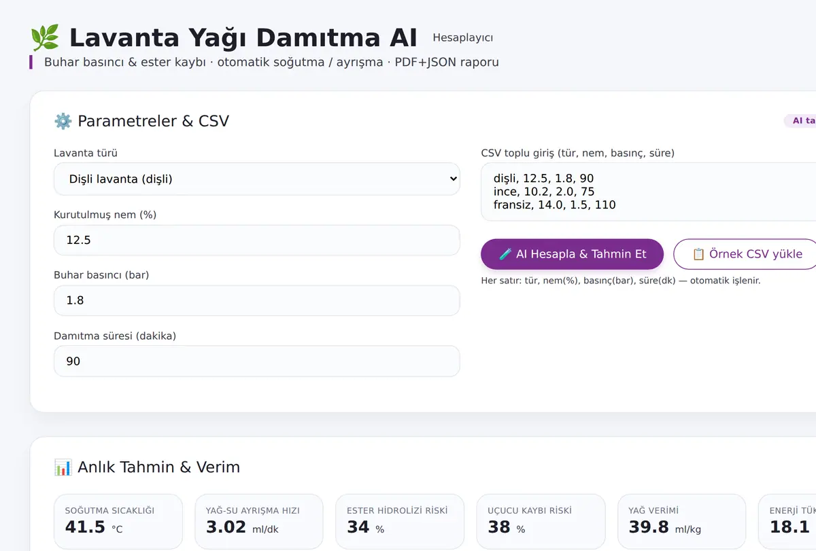
Task: Click the chart icon beside Anlık Tahmin & Verim
Action: (63, 467)
